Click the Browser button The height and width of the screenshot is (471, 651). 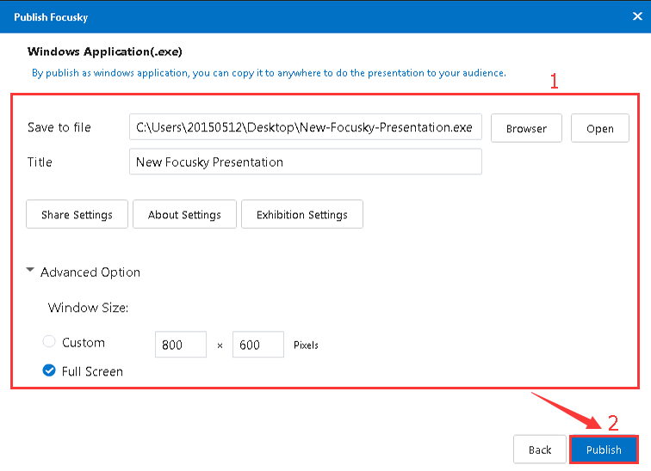pos(526,128)
